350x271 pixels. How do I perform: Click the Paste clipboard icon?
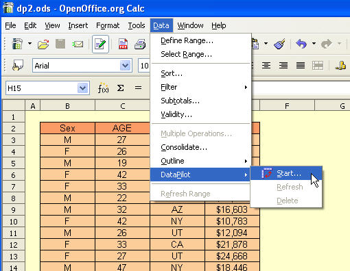[255, 44]
